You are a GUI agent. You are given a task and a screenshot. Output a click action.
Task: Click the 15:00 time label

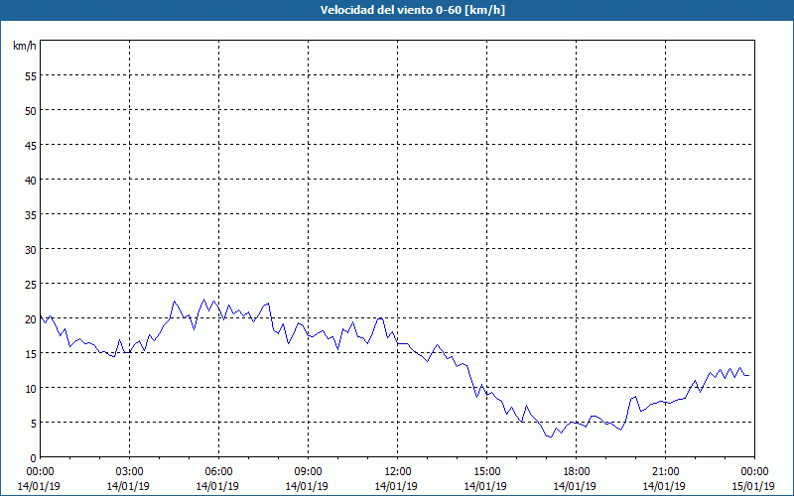coord(487,472)
